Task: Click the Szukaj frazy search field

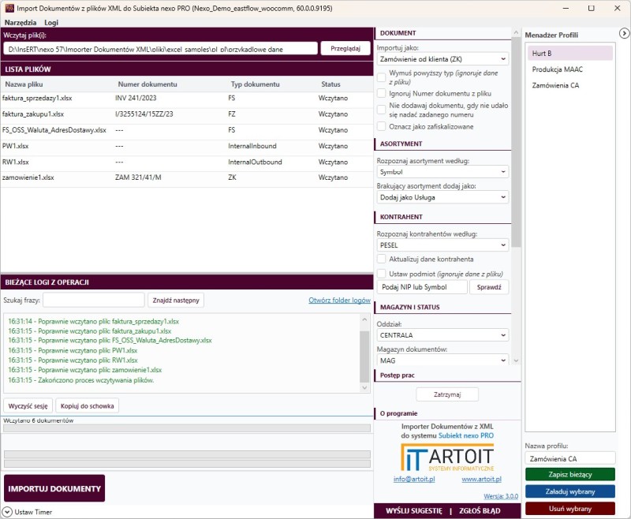Action: point(93,301)
